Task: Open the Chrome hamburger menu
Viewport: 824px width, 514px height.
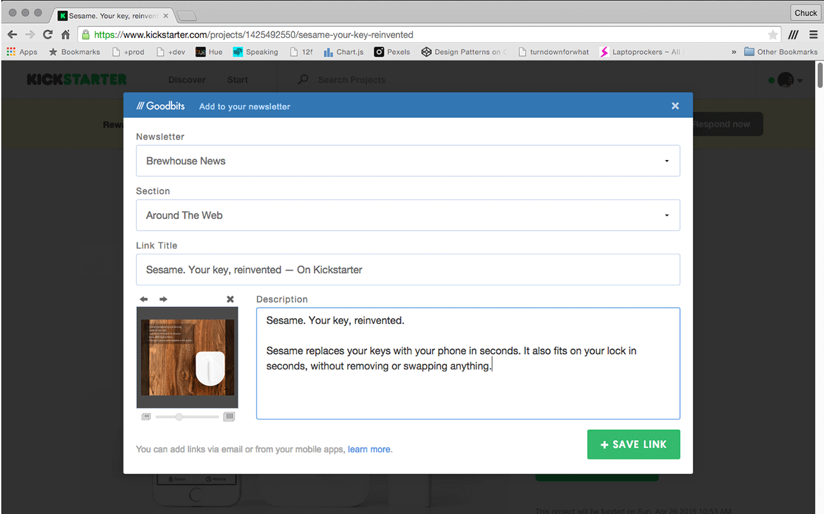Action: point(814,35)
